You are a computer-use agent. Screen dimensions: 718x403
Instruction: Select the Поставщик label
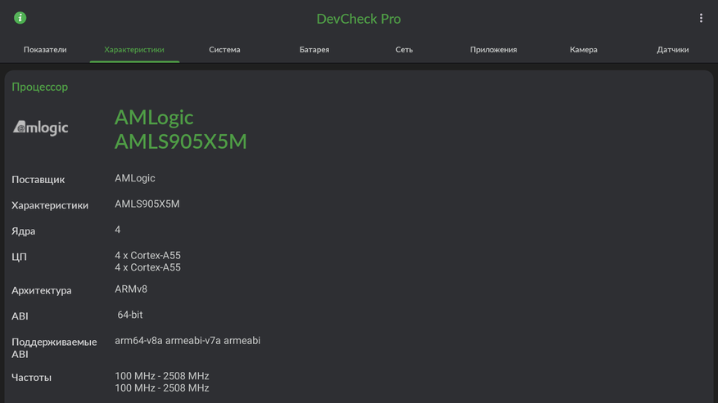38,179
